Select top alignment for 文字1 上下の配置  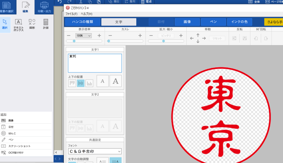tap(72, 83)
